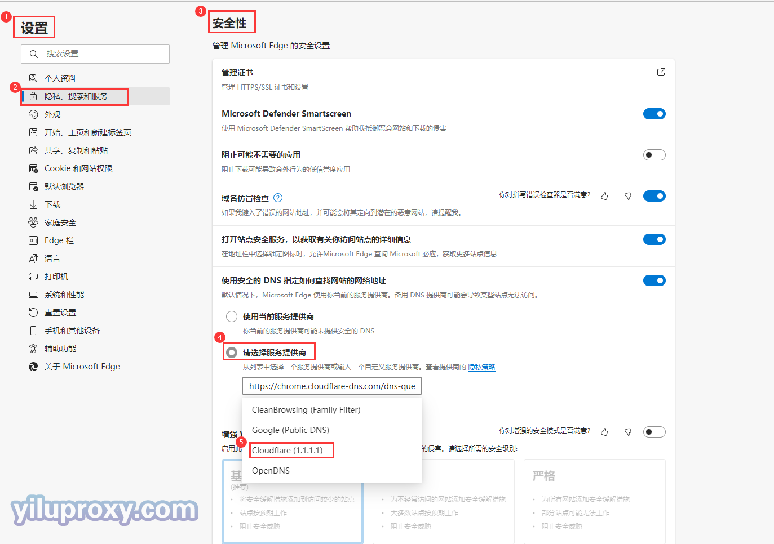The height and width of the screenshot is (544, 774).
Task: Give thumbs down for 增强的安全模式 feedback
Action: [627, 432]
